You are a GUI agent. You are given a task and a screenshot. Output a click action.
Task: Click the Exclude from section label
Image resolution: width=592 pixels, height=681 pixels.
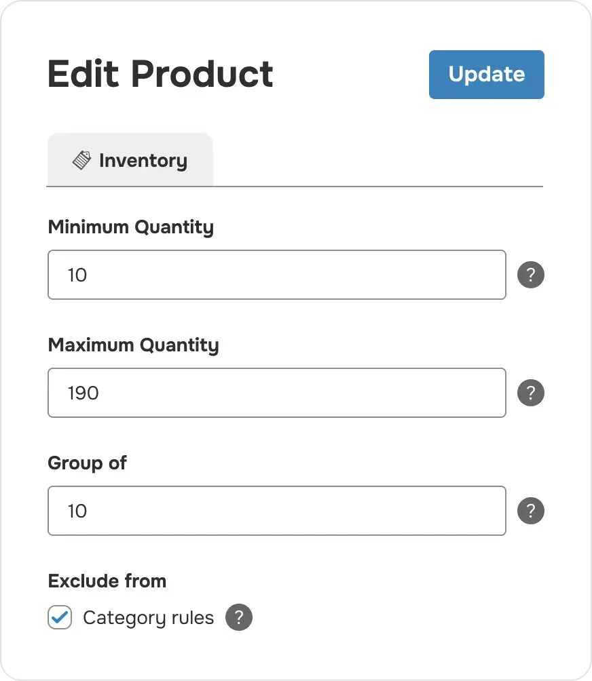[x=107, y=581]
